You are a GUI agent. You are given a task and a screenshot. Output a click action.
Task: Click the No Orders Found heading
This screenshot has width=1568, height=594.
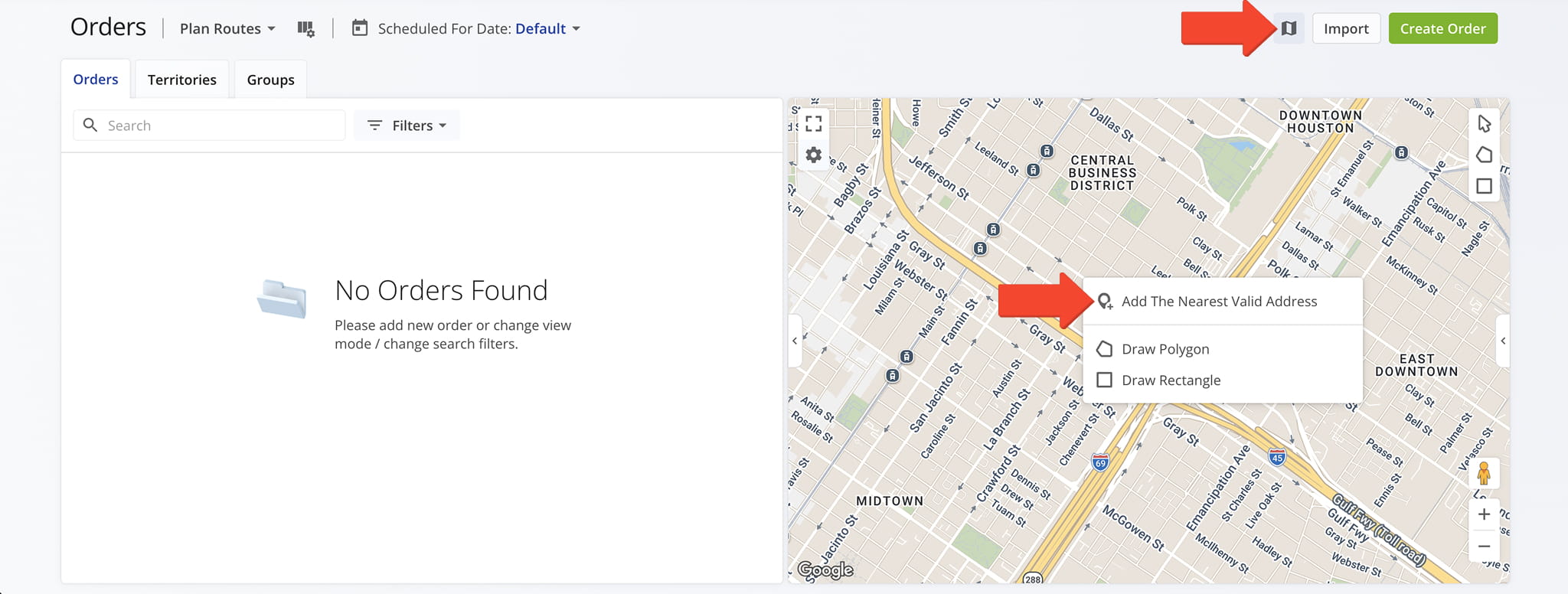tap(441, 291)
